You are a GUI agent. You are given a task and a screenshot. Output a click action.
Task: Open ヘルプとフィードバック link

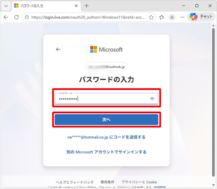point(75,182)
